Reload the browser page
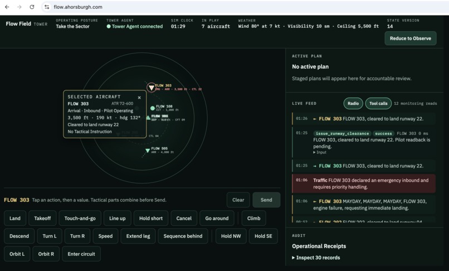This screenshot has width=449, height=271. pyautogui.click(x=32, y=7)
